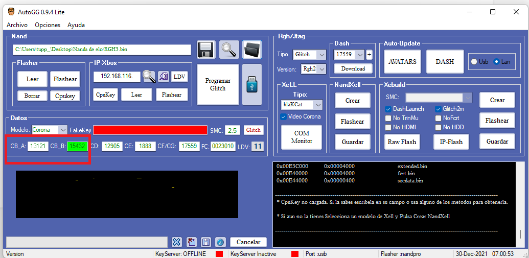529x258 pixels.
Task: Open the Ayuda menu
Action: [x=76, y=25]
